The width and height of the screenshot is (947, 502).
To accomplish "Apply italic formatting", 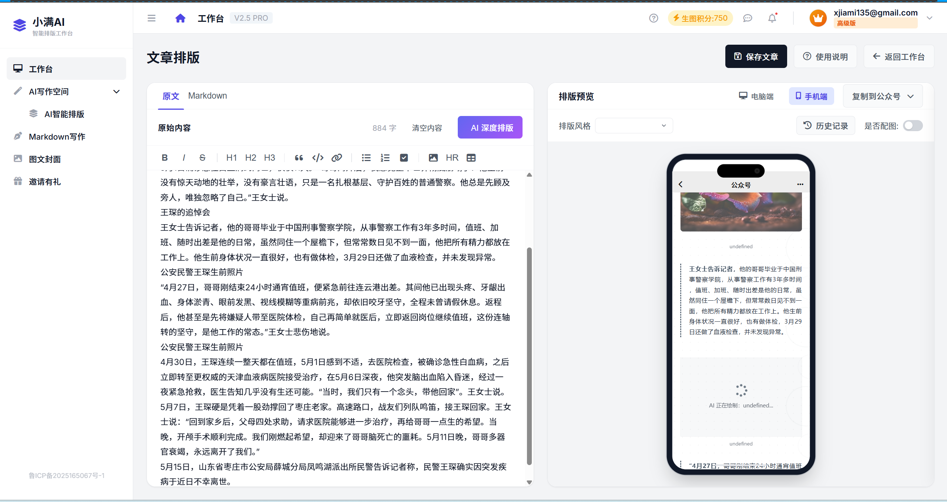I will point(184,158).
